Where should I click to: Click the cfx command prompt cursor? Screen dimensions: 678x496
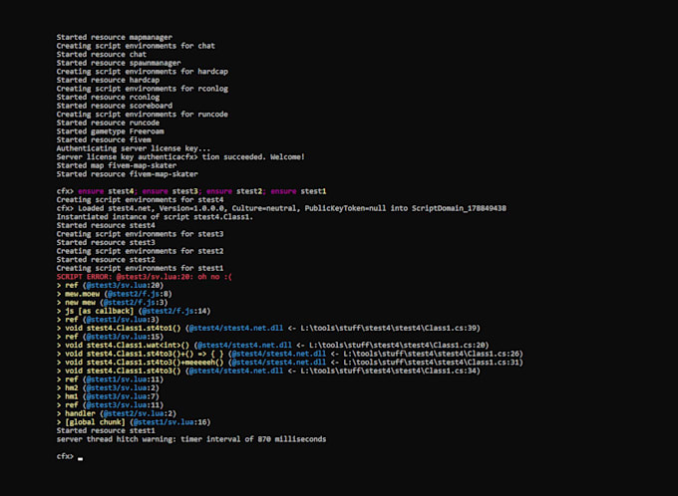coord(80,456)
